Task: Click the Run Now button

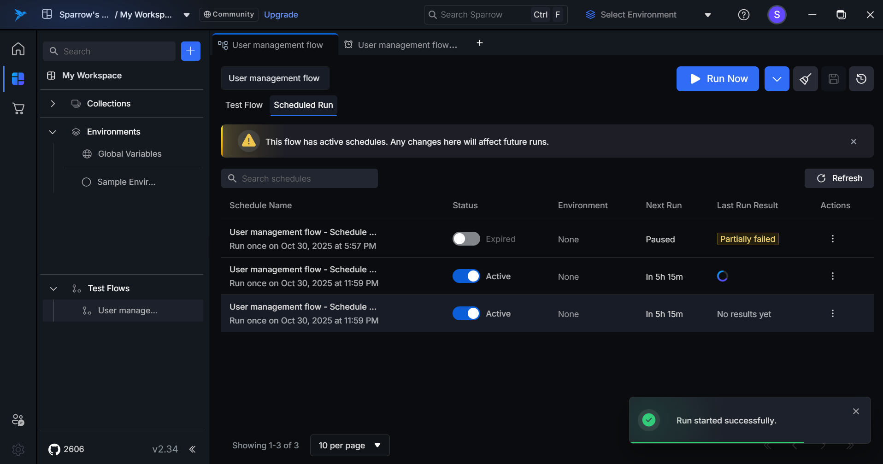Action: [717, 79]
